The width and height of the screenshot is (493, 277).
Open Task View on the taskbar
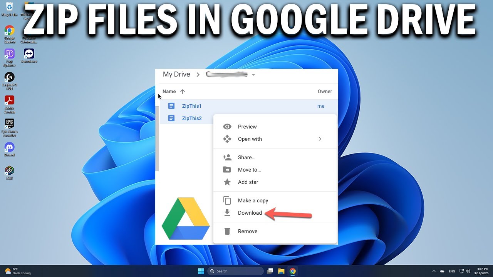270,271
